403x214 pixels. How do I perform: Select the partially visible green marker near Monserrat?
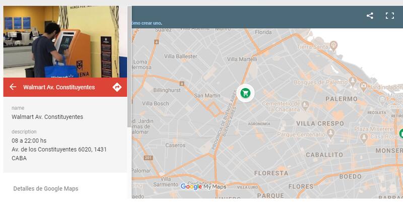(401, 133)
